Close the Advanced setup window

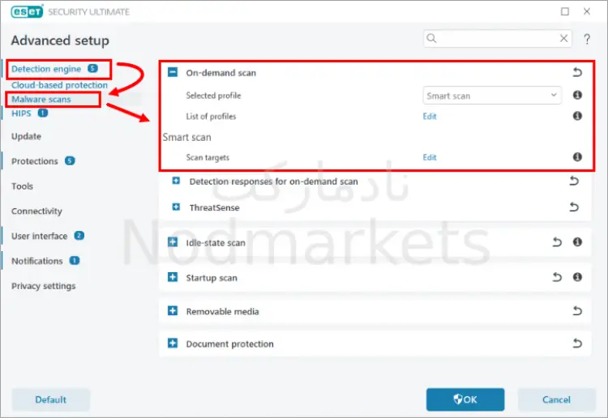pyautogui.click(x=587, y=11)
